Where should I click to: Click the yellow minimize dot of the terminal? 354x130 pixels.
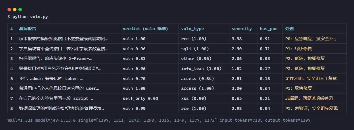pos(15,9)
